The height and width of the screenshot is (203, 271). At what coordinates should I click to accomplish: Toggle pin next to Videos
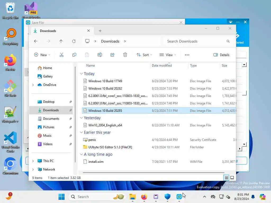[x=70, y=144]
